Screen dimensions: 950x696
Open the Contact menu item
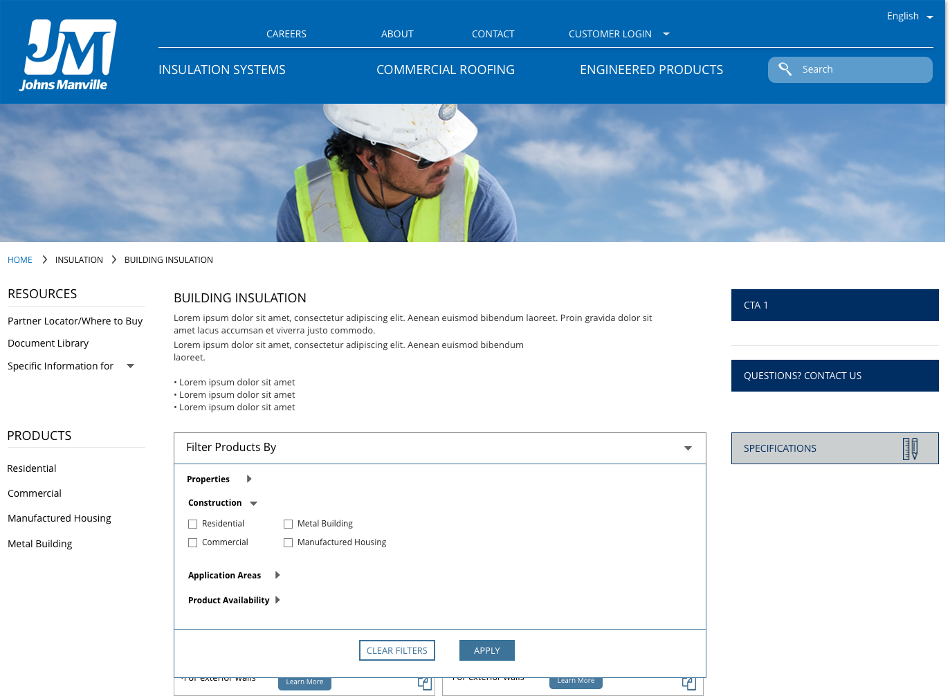pyautogui.click(x=493, y=34)
